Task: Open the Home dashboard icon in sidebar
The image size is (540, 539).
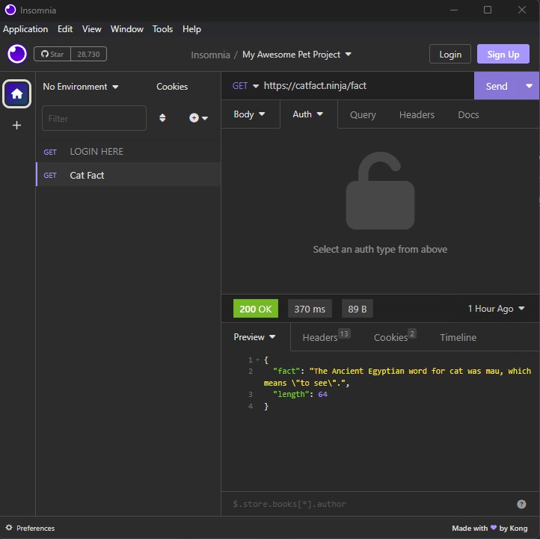Action: click(17, 93)
